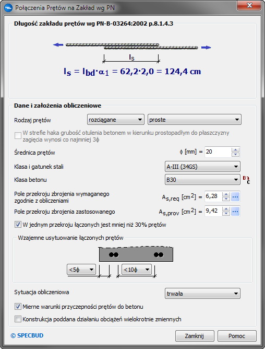Enable 'Konstrukcja poddana działaniu obciążeń' checkbox
This screenshot has height=349, width=265.
[x=18, y=319]
